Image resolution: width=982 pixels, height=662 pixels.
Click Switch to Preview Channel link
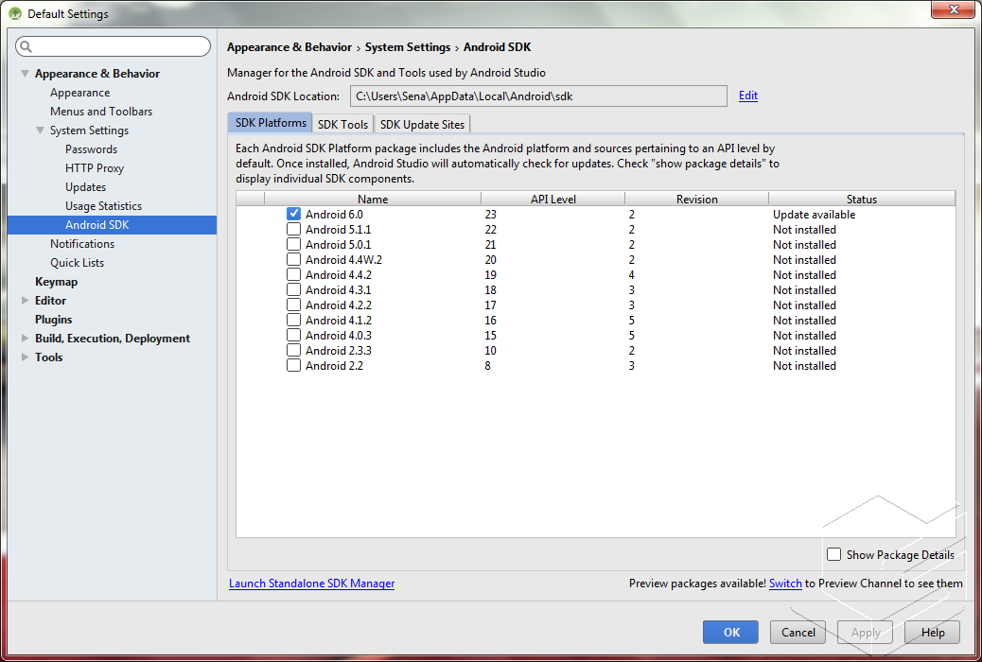pyautogui.click(x=785, y=584)
